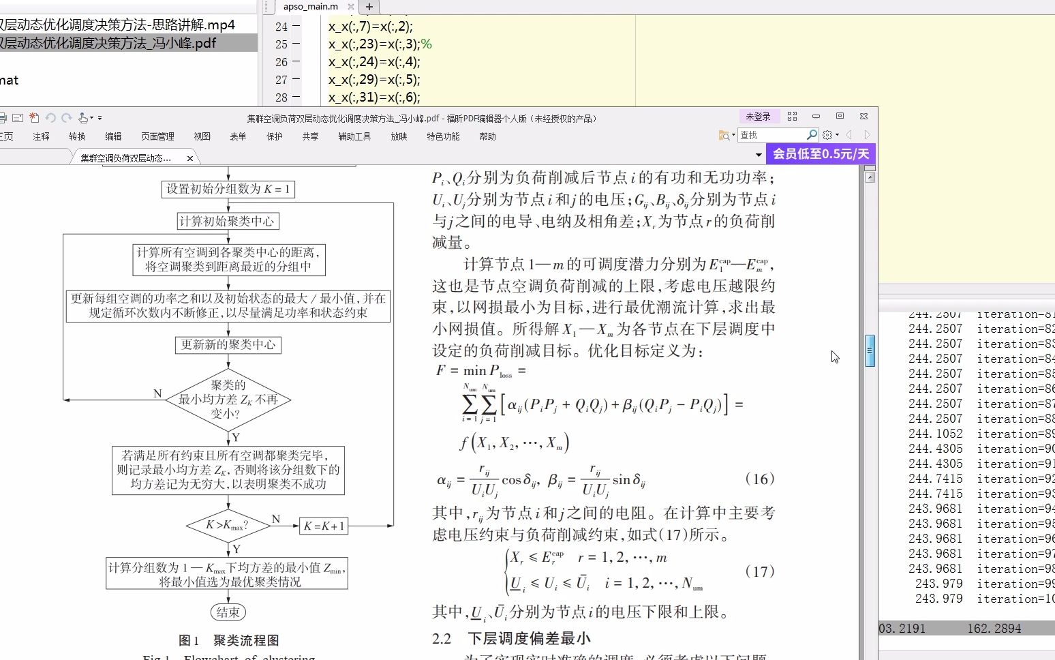Open the customize quick access toolbar arrow
Viewport: 1055px width, 660px height.
tap(100, 118)
